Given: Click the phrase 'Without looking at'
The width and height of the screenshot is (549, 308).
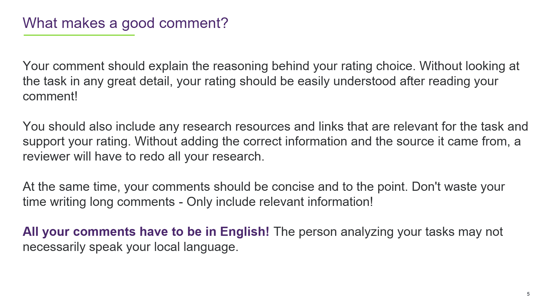Looking at the screenshot, I should click(470, 66).
